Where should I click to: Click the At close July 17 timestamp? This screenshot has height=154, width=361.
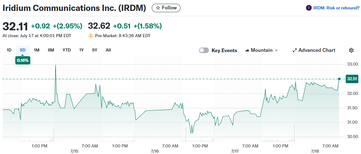tap(37, 36)
